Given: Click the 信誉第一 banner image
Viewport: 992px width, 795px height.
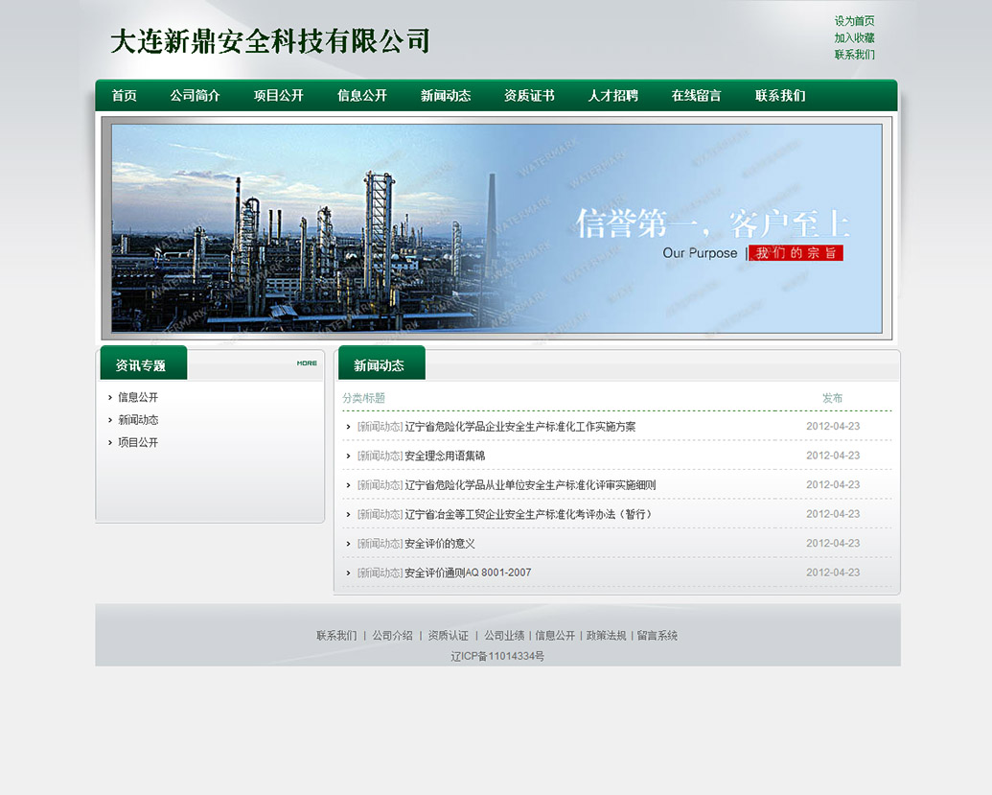Looking at the screenshot, I should (x=496, y=228).
